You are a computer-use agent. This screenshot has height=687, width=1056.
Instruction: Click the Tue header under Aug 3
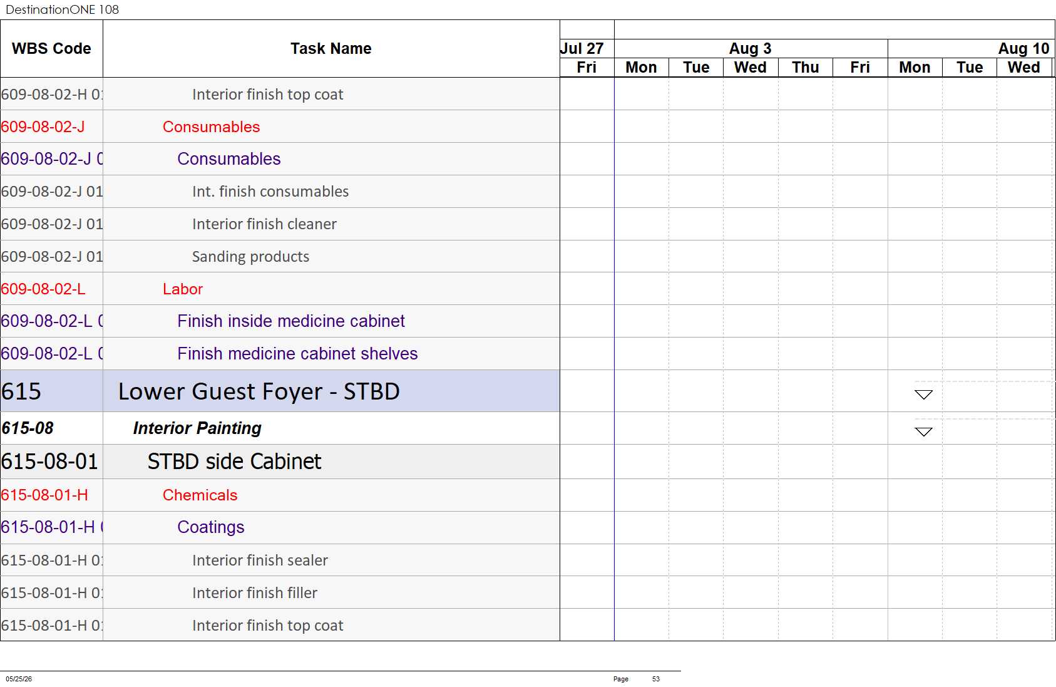[x=696, y=67]
